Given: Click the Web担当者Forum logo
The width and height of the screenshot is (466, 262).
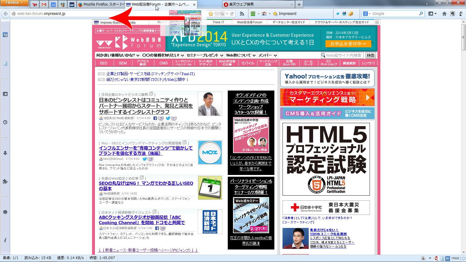Looking at the screenshot, I should (x=129, y=42).
